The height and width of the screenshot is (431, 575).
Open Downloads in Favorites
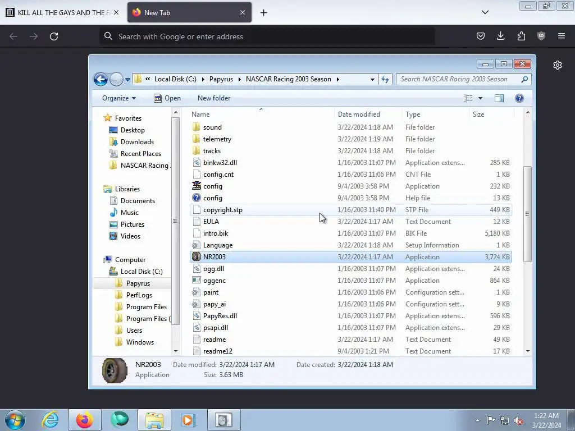pyautogui.click(x=131, y=142)
